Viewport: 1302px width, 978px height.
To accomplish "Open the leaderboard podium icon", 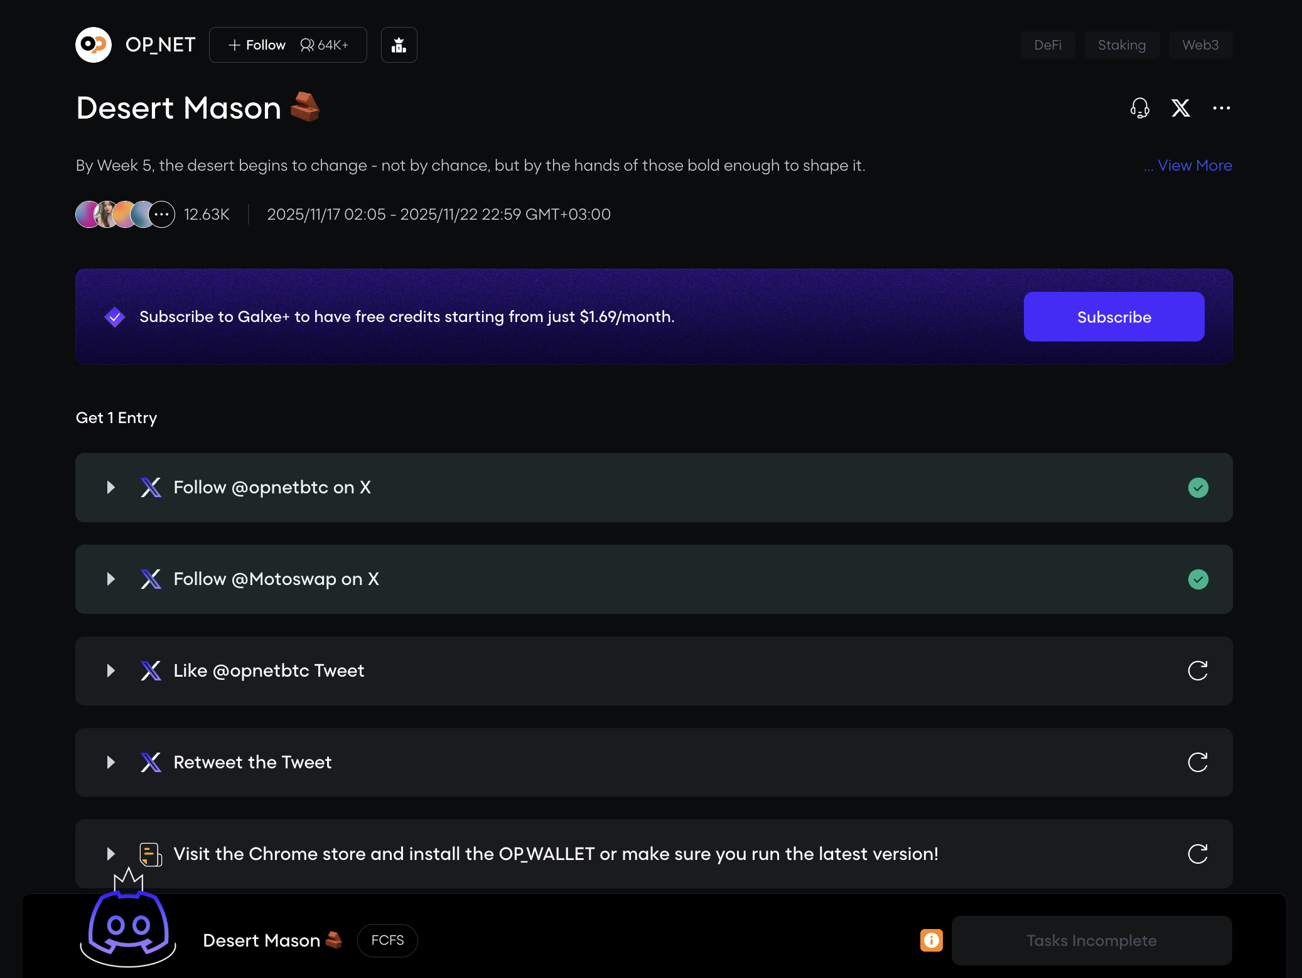I will click(x=399, y=45).
